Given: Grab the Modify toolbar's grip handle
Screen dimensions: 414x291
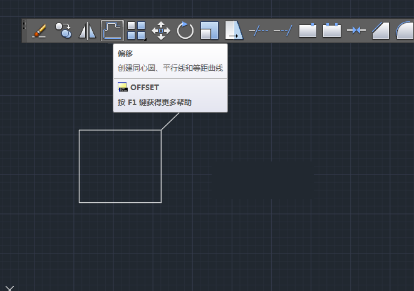Looking at the screenshot, I should pos(25,30).
